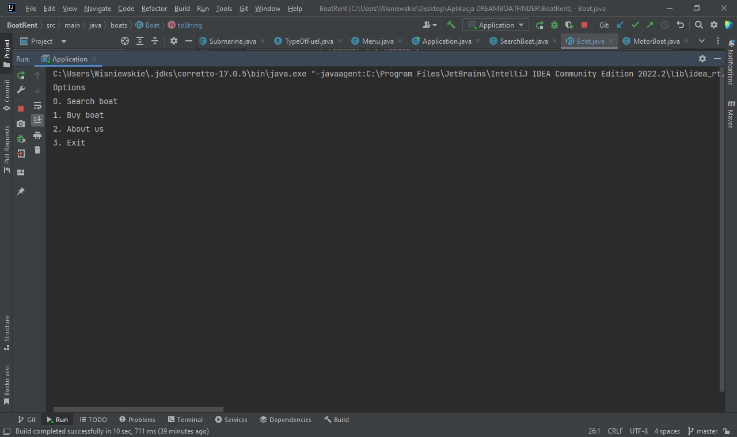Rollback changes with the undo arrow
Image resolution: width=737 pixels, height=437 pixels.
tap(680, 25)
